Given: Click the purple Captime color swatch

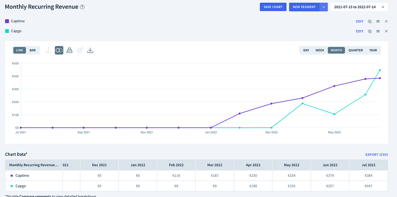Looking at the screenshot, I should click(7, 21).
